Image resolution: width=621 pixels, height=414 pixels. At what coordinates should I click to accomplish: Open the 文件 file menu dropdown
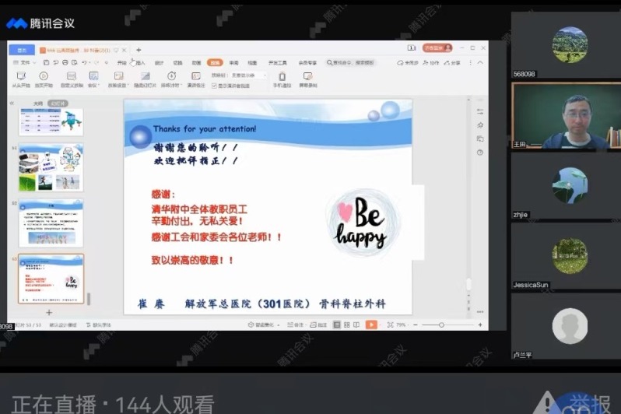[x=25, y=62]
